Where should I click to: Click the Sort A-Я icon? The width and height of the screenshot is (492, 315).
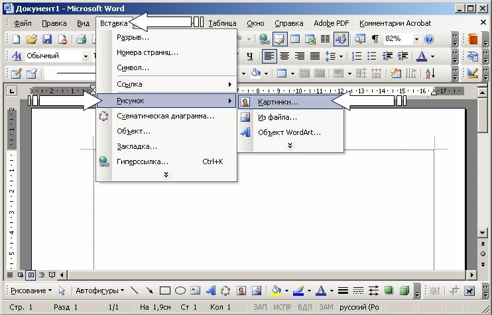430,73
